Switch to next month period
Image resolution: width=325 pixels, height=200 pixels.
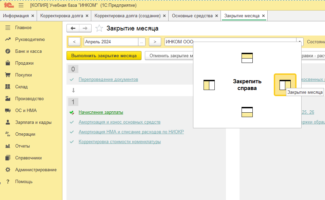155,42
